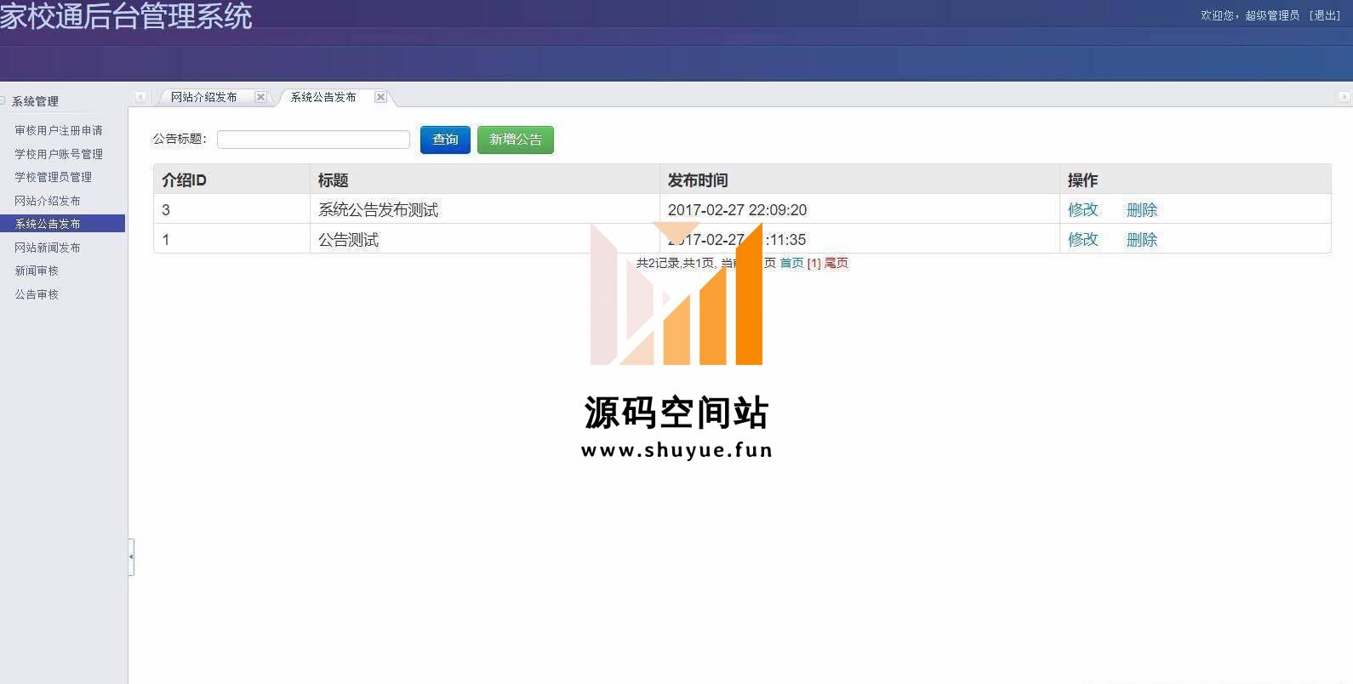Open 学校管理员管理 in the sidebar
The image size is (1353, 684).
coord(53,177)
